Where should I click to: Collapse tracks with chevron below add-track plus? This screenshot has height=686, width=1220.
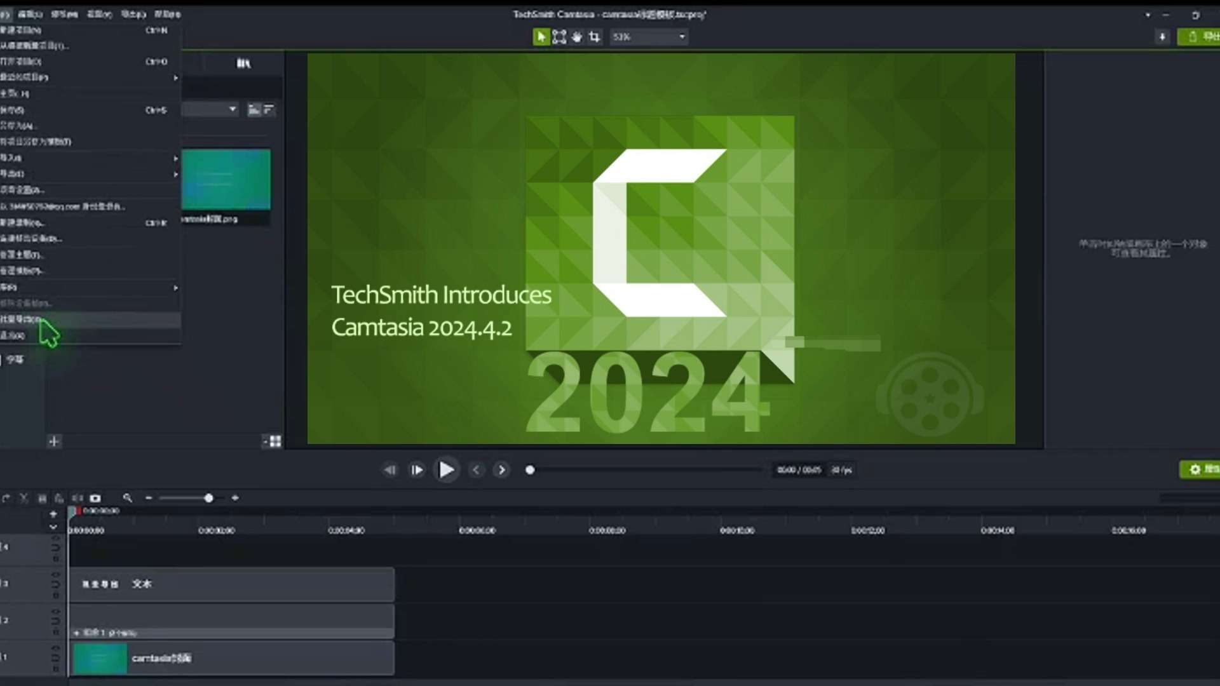point(53,527)
